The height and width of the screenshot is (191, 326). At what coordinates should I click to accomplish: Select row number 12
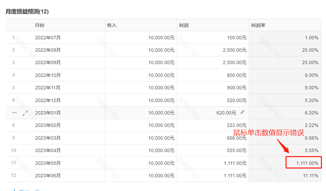(13, 176)
